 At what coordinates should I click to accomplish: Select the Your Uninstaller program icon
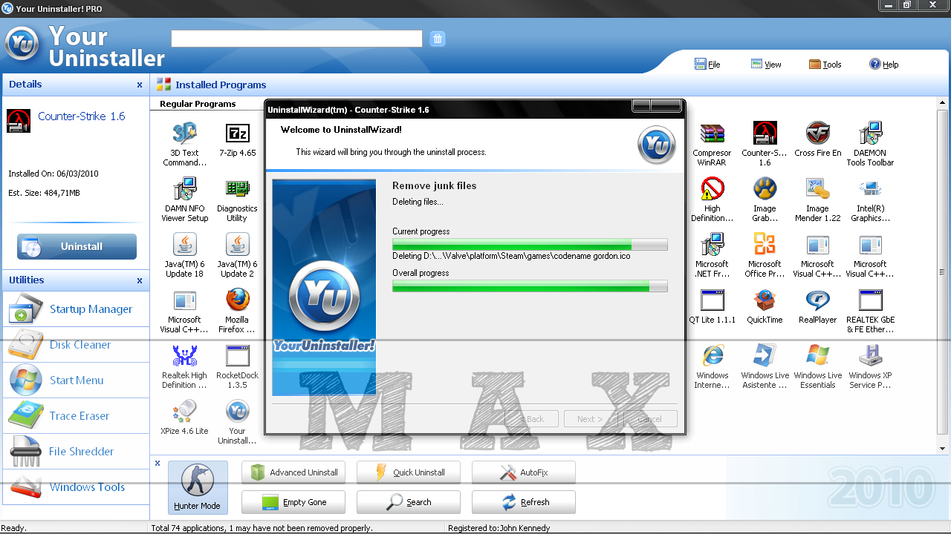237,412
